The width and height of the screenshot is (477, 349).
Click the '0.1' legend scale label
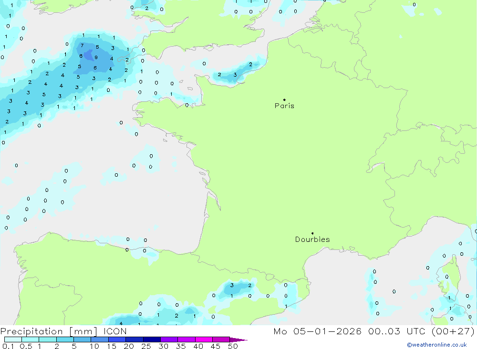pyautogui.click(x=8, y=346)
